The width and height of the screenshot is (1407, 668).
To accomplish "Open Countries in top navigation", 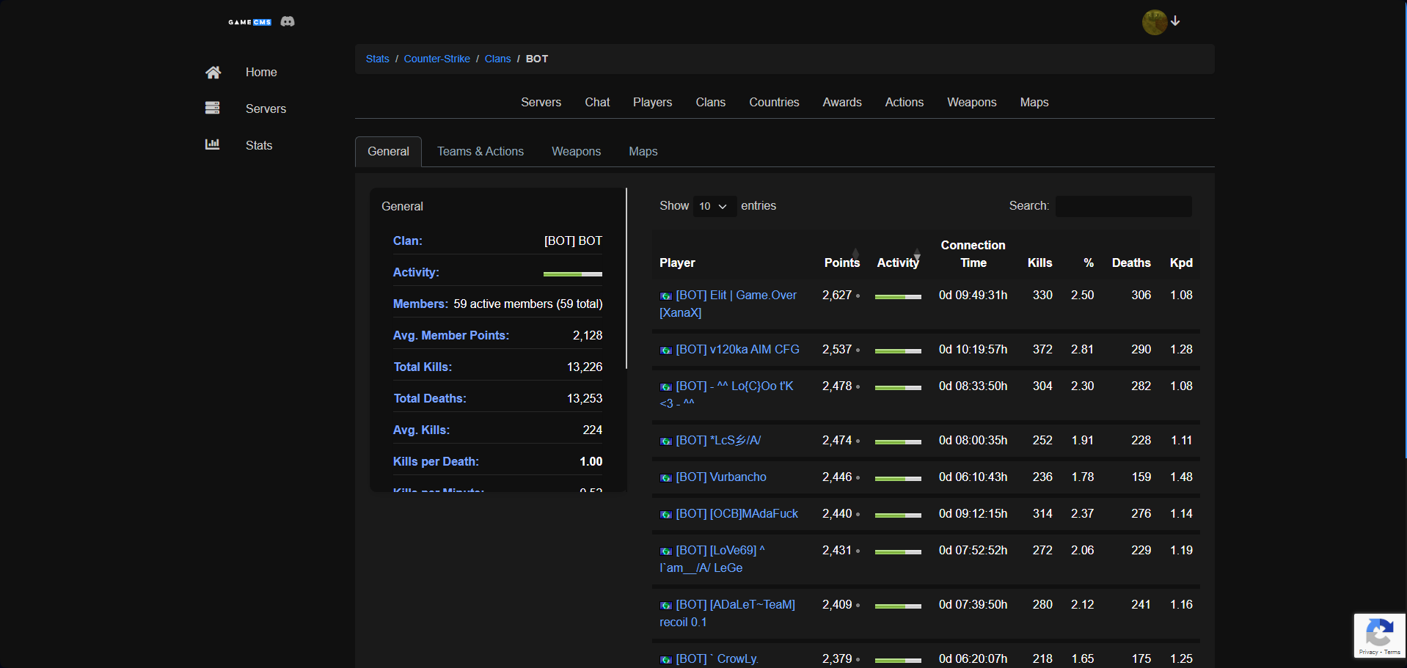I will [x=774, y=102].
